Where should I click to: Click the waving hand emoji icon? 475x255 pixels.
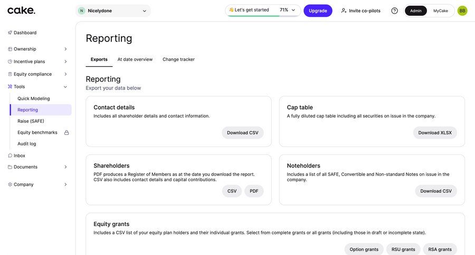pyautogui.click(x=231, y=9)
